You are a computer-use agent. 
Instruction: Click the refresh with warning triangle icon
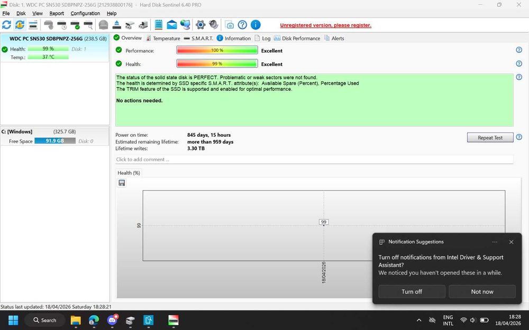(x=20, y=25)
